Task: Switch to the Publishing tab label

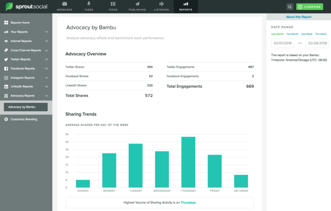Action: tap(137, 10)
